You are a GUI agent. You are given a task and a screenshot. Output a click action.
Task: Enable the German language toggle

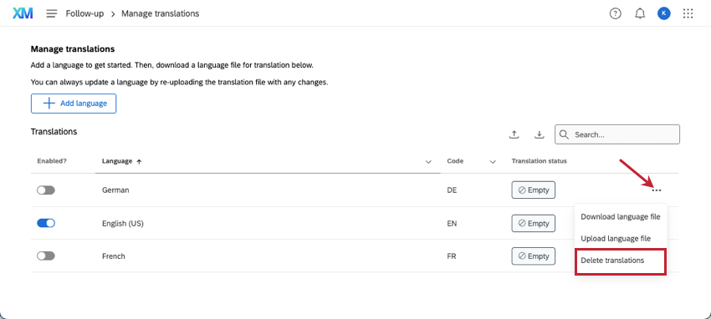coord(46,190)
